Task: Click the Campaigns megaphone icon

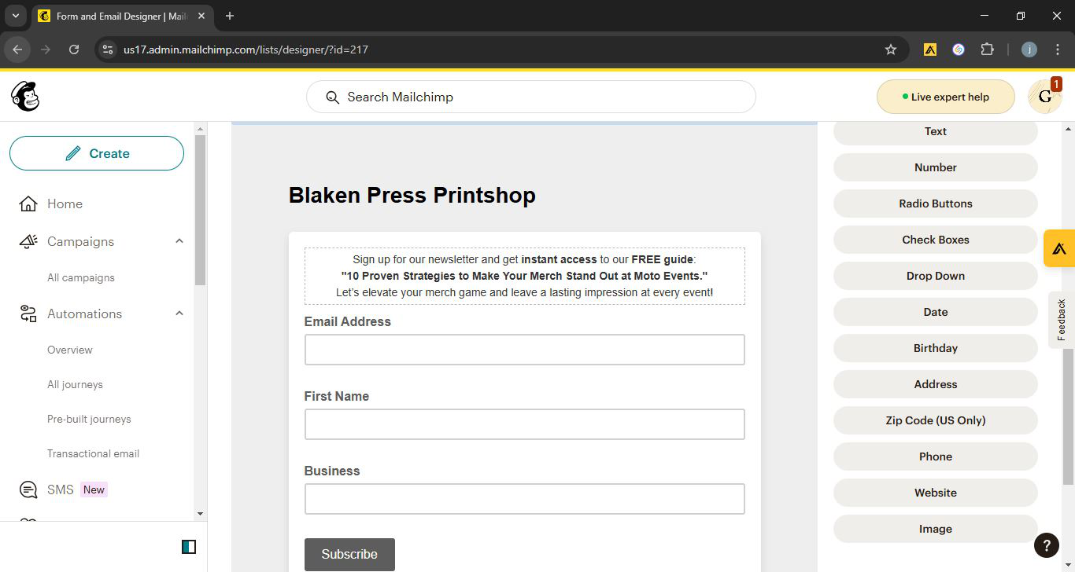Action: pyautogui.click(x=28, y=242)
